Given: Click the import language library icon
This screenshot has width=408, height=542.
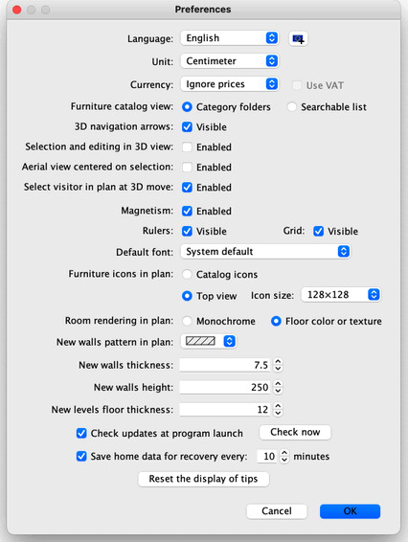Looking at the screenshot, I should (x=298, y=38).
